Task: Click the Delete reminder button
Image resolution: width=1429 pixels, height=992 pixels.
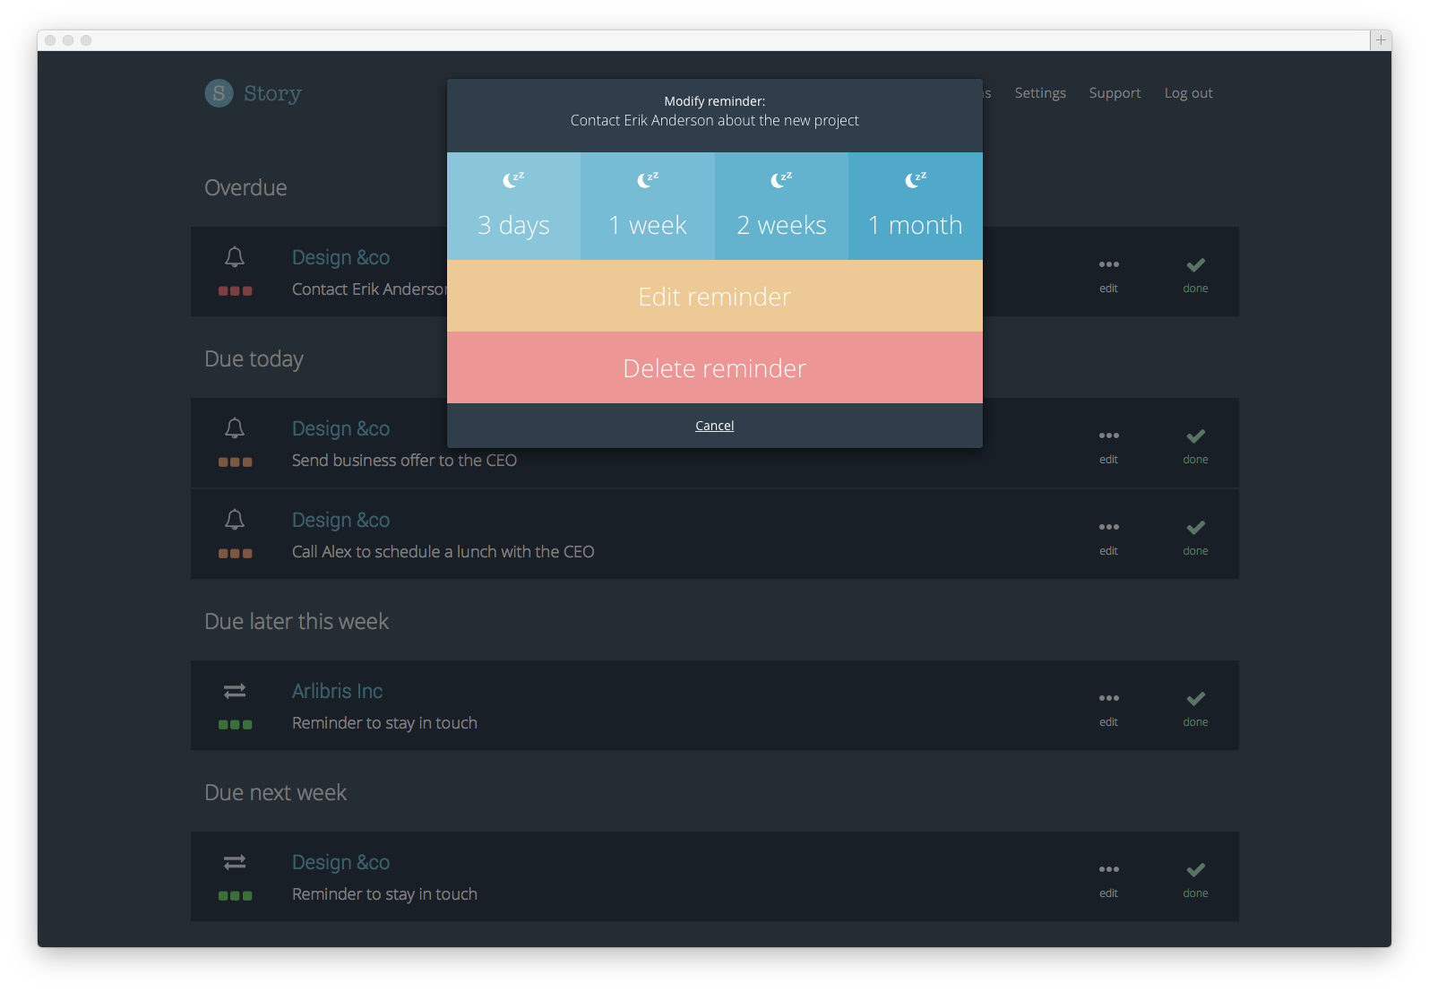Action: pos(715,367)
